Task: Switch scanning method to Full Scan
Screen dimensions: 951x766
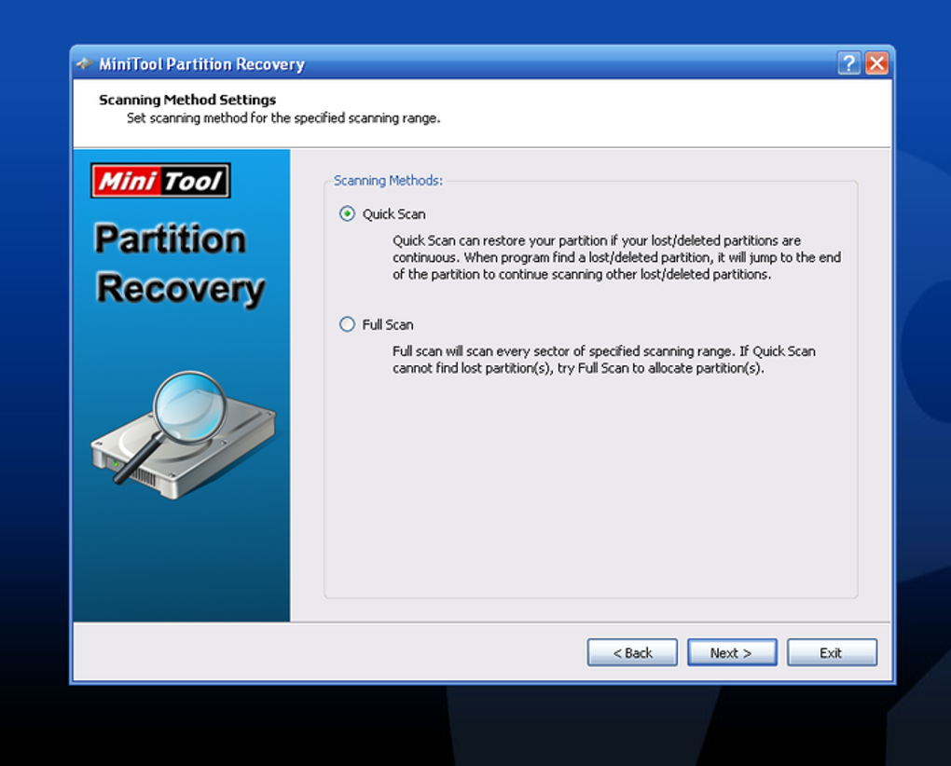Action: pyautogui.click(x=346, y=324)
